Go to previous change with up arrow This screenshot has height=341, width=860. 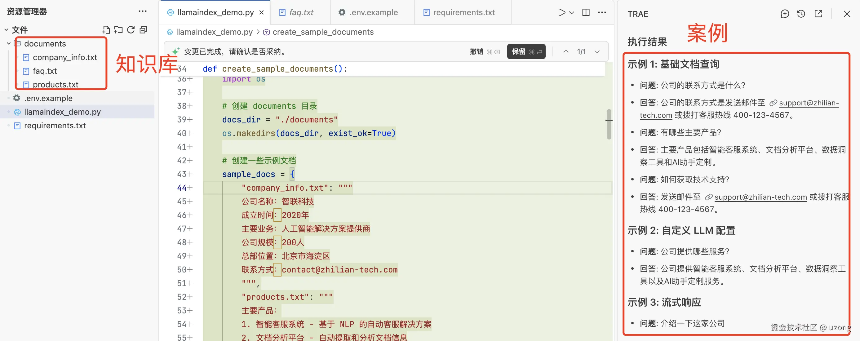tap(565, 51)
